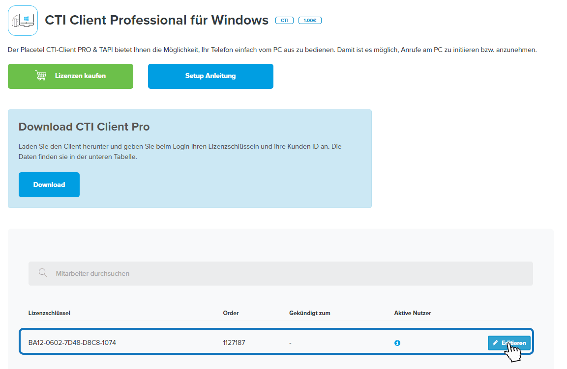Click order number 1127187
The width and height of the screenshot is (567, 369).
234,343
